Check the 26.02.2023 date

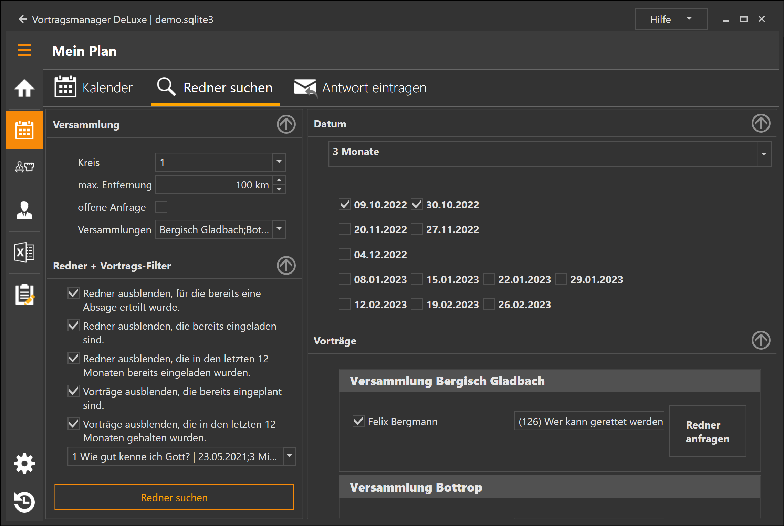489,304
